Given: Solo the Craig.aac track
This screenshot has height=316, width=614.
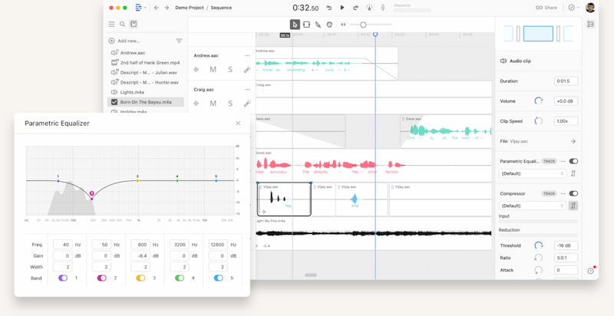Looking at the screenshot, I should 230,104.
